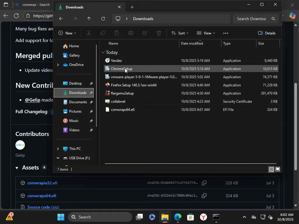Open the Sort dropdown menu
Viewport: 299px width, 224px height.
click(x=180, y=33)
